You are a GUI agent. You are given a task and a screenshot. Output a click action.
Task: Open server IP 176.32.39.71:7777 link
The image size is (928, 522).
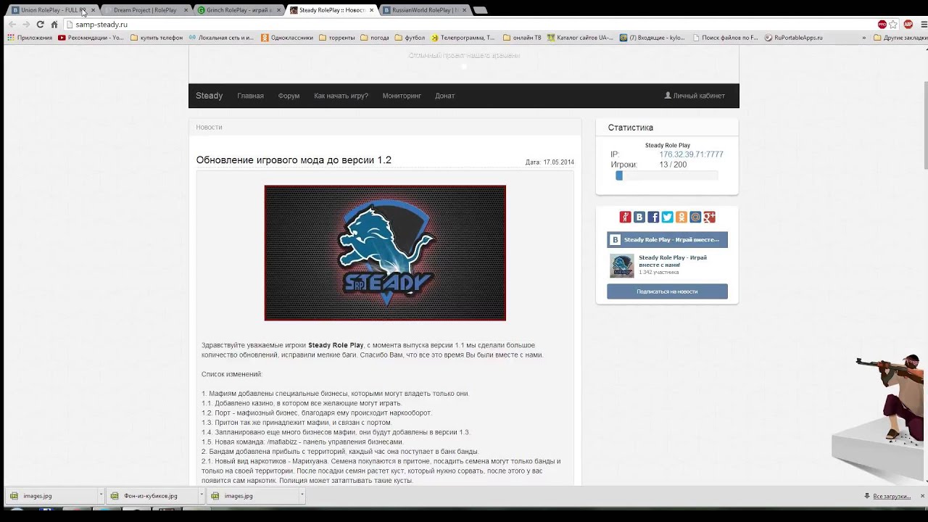pos(691,154)
